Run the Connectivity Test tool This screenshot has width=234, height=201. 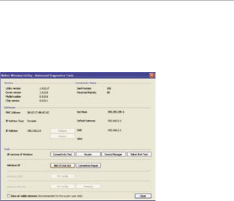pyautogui.click(x=63, y=154)
